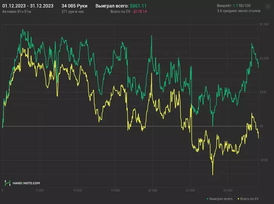
Task: Click the '34 085 Руки' hands count
Action: (74, 6)
